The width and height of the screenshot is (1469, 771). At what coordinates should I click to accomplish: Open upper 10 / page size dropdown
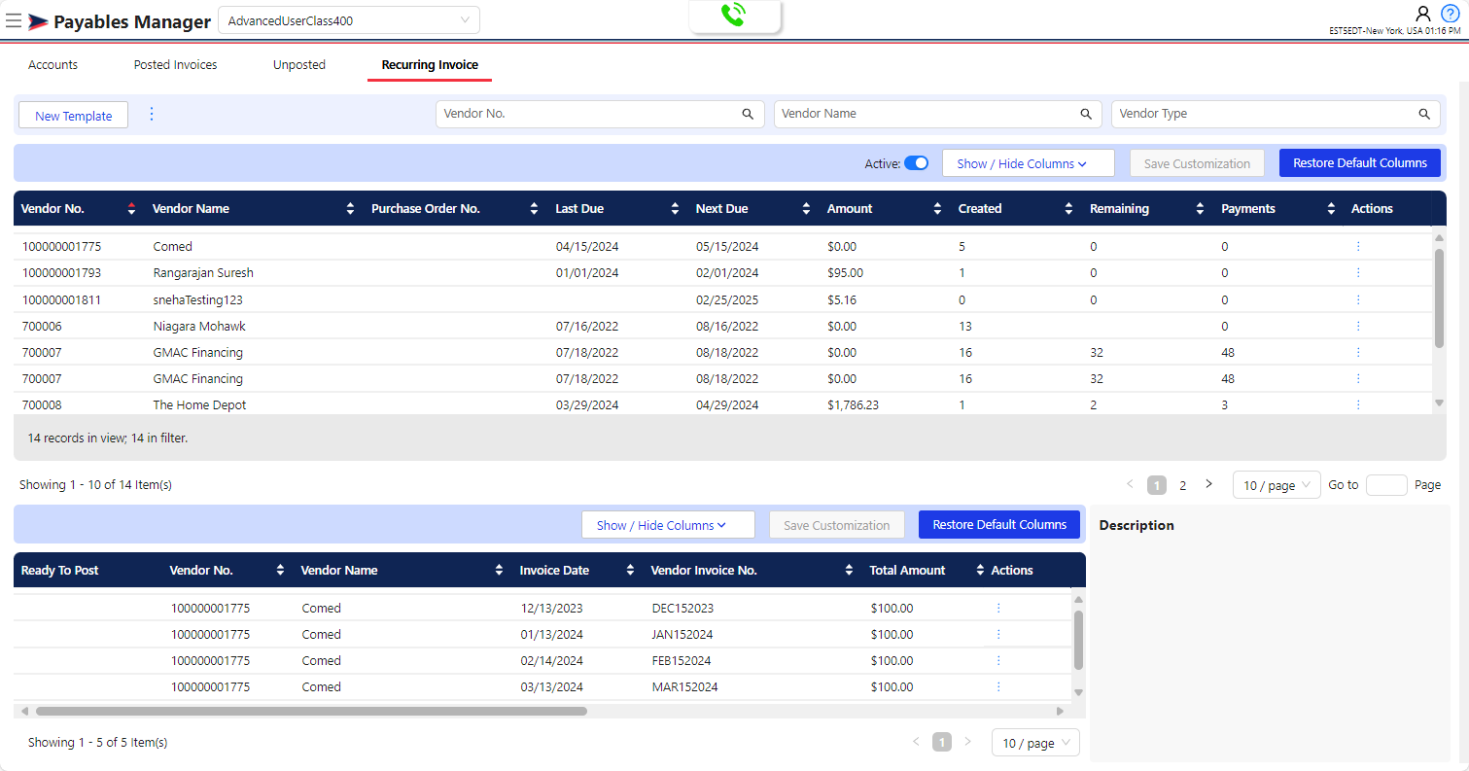[1277, 485]
